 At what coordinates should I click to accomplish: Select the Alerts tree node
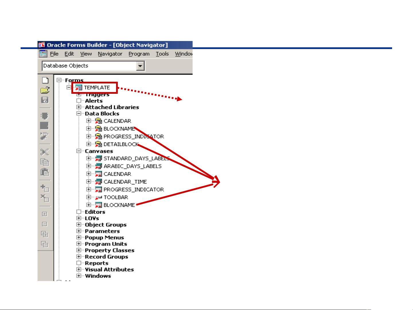click(x=94, y=101)
